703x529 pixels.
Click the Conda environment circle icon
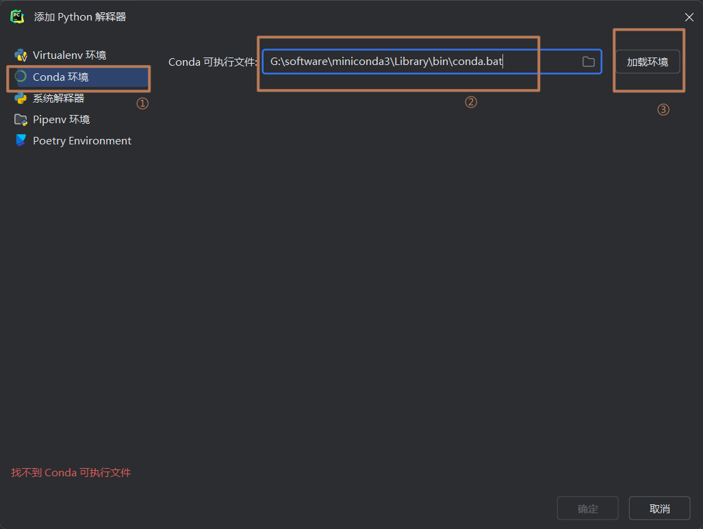tap(21, 77)
